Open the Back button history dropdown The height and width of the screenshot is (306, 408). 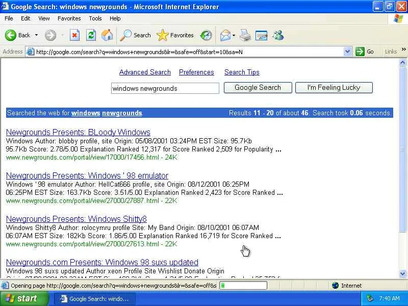36,35
